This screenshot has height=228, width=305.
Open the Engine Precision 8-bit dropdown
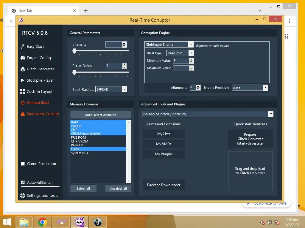click(x=265, y=88)
